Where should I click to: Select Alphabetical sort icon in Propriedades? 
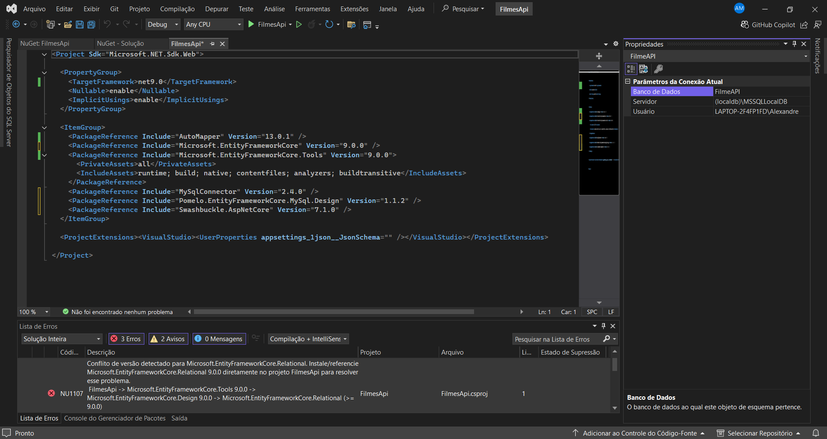(644, 69)
